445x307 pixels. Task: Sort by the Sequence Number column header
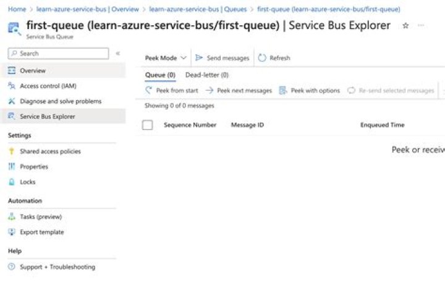pyautogui.click(x=190, y=125)
